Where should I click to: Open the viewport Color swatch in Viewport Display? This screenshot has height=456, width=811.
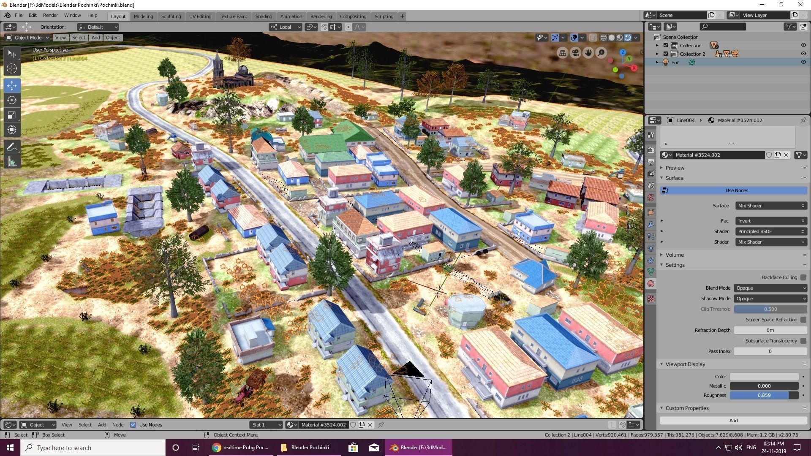click(x=764, y=377)
